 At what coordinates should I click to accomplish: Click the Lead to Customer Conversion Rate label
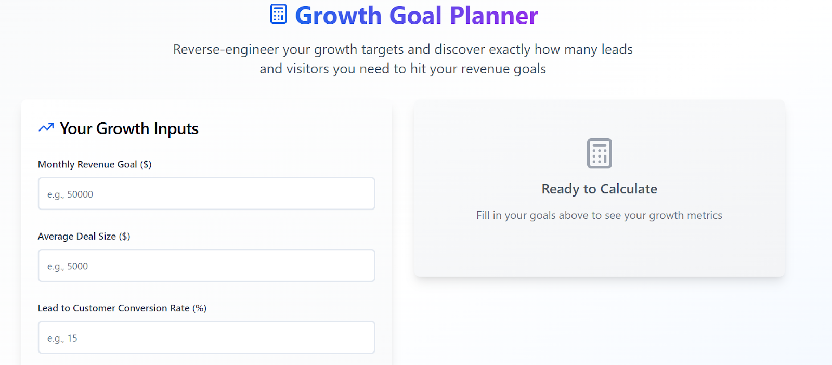[x=122, y=308]
